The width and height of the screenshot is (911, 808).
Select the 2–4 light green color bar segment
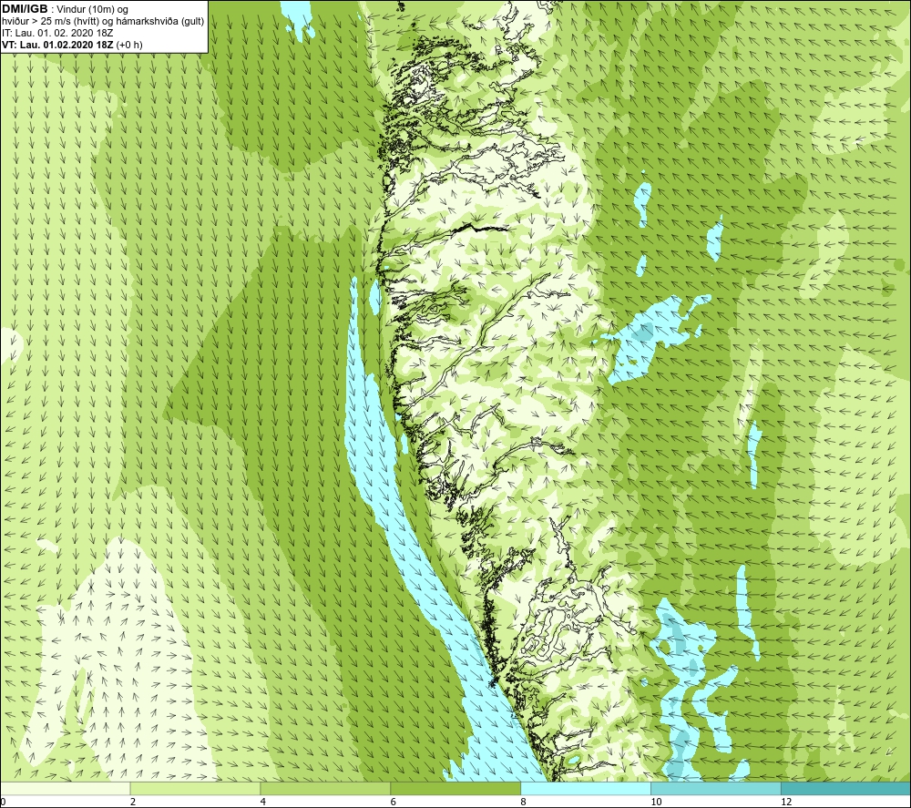[x=195, y=788]
